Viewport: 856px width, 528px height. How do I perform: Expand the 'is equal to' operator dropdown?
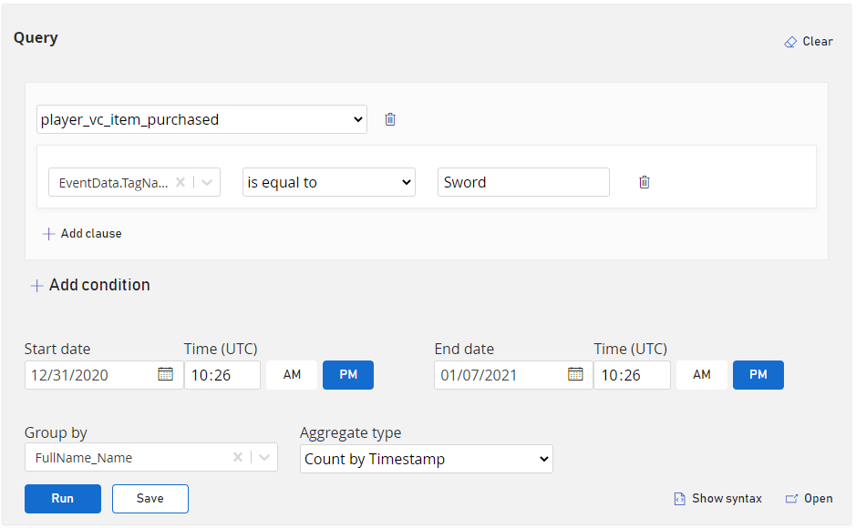coord(328,182)
